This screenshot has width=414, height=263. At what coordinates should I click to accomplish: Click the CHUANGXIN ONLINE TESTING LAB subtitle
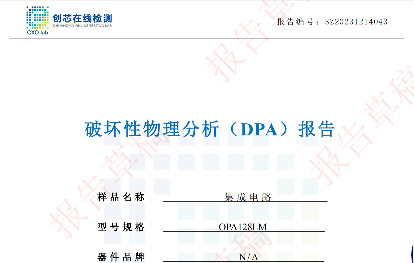(x=82, y=26)
